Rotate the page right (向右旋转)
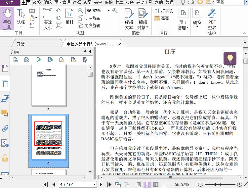248x188 pixels. pyautogui.click(x=89, y=25)
